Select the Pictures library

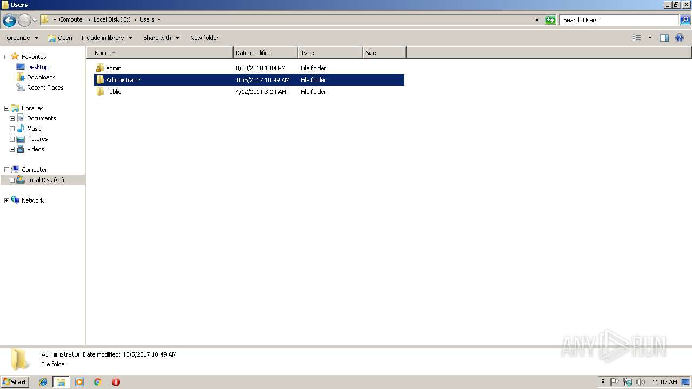[x=37, y=139]
